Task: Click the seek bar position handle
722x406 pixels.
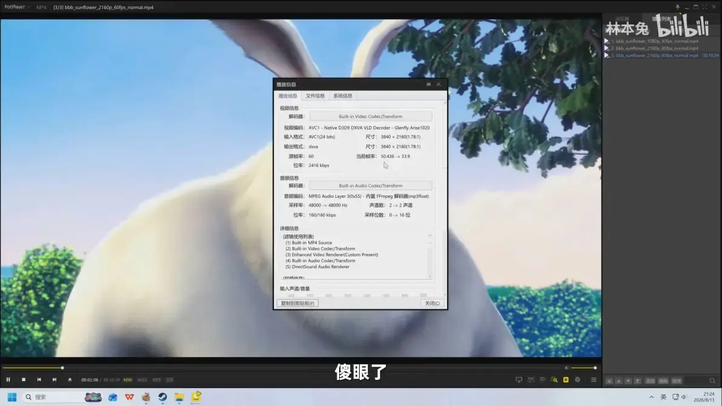Action: (62, 368)
